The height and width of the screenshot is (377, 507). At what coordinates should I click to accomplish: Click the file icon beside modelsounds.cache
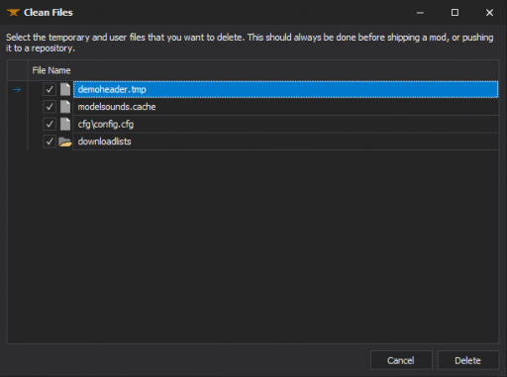point(65,107)
